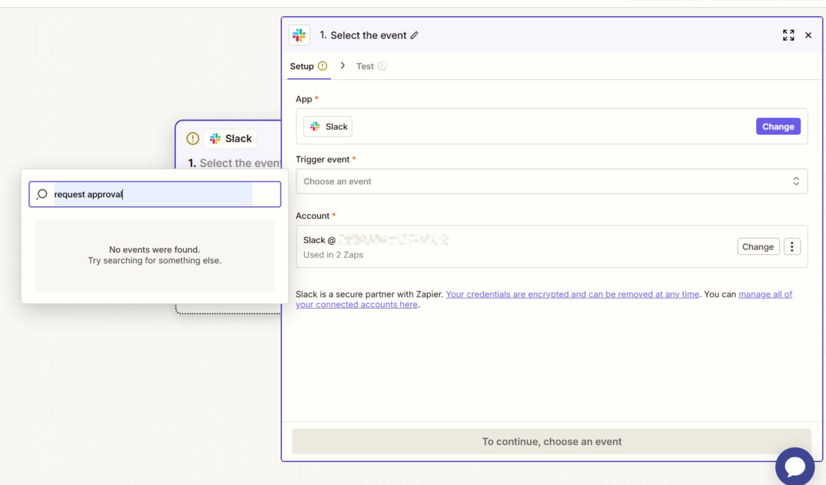Image resolution: width=826 pixels, height=485 pixels.
Task: Rename step using the pencil edit icon
Action: pyautogui.click(x=415, y=35)
